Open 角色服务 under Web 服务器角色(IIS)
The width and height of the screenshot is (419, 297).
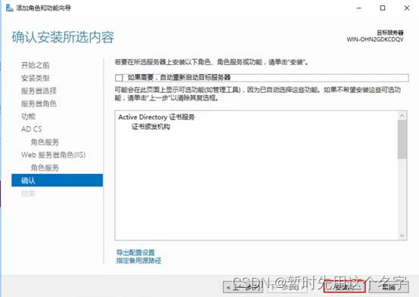pos(45,168)
